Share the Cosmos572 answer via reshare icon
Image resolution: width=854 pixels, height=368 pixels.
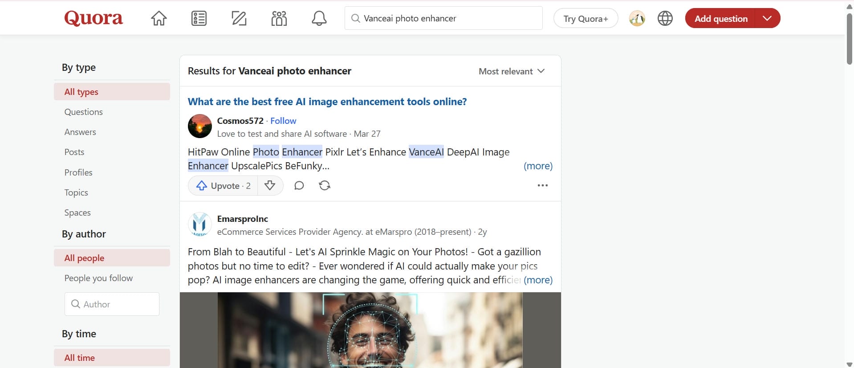point(325,185)
